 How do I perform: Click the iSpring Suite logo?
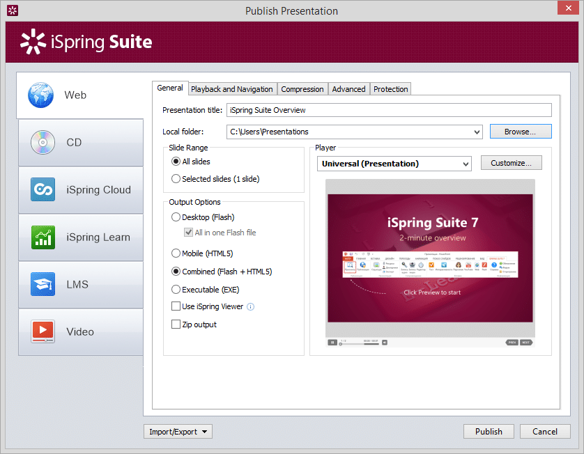coord(85,42)
